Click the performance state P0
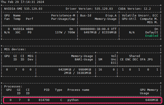Viewport: 164px width, 105px height. (x=29, y=33)
